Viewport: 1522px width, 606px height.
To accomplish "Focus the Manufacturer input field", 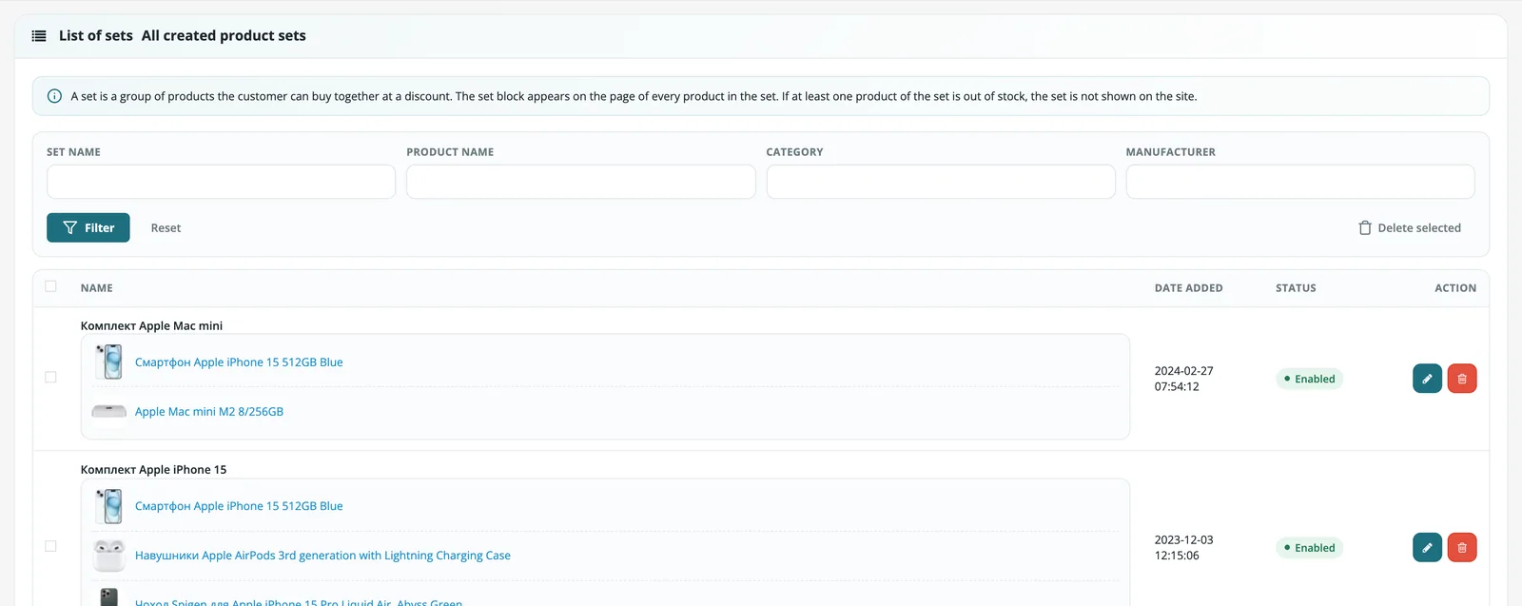I will point(1300,182).
